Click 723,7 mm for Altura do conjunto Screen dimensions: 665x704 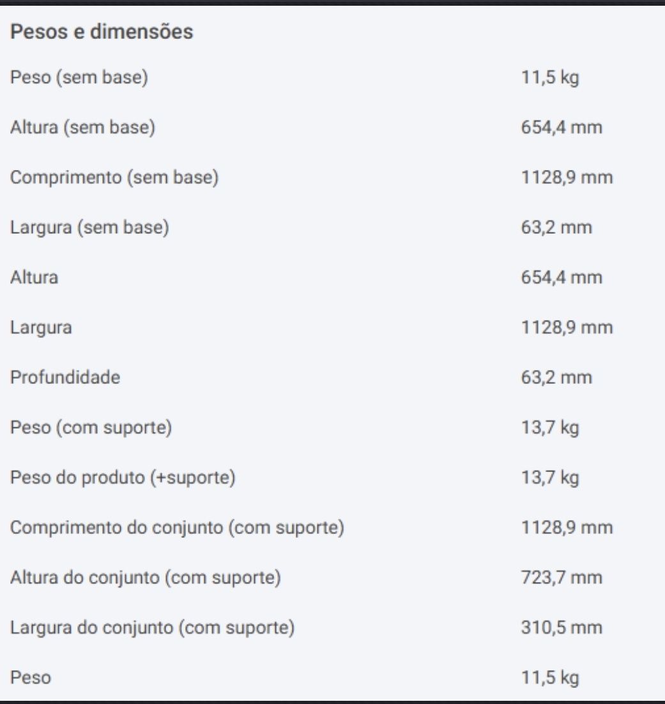tap(562, 578)
